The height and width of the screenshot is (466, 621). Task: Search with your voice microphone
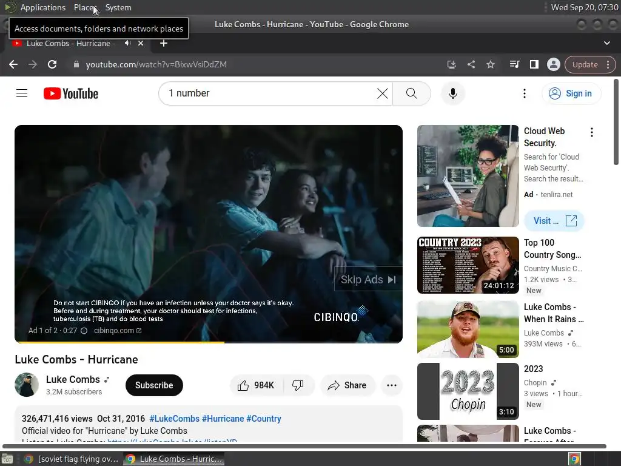coord(452,93)
